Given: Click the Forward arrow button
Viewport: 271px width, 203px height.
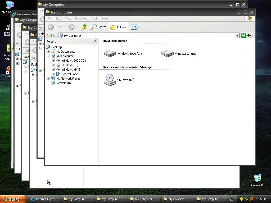Looking at the screenshot, I should pyautogui.click(x=71, y=27).
